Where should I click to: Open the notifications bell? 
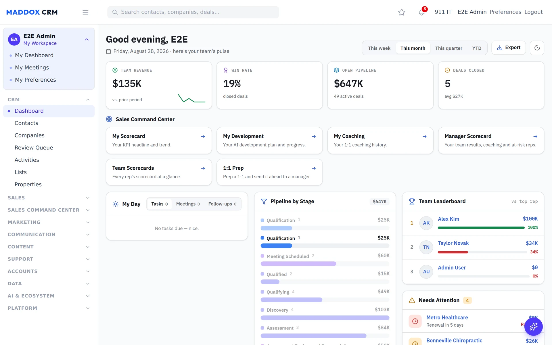(x=422, y=12)
